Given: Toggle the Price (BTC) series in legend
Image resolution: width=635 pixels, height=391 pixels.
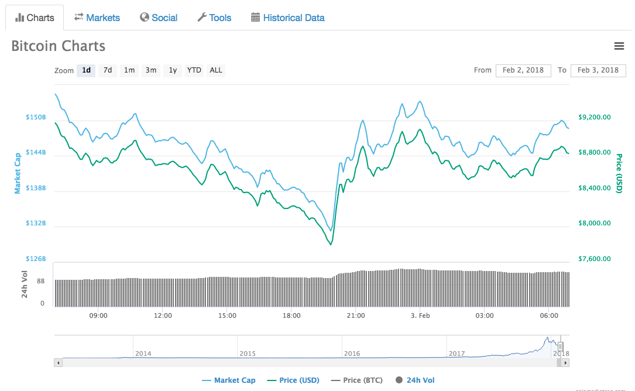Looking at the screenshot, I should coord(357,380).
